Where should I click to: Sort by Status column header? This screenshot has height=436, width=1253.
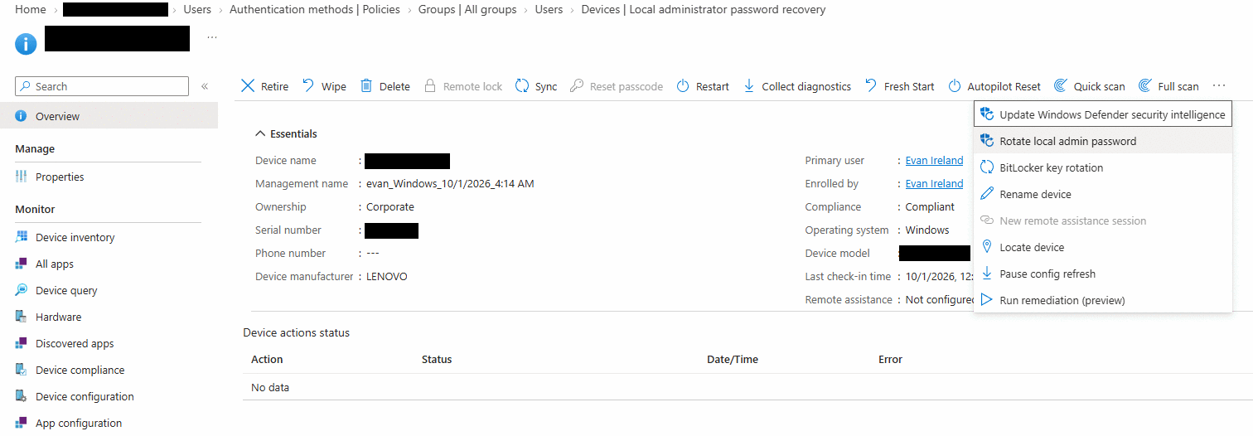click(437, 359)
